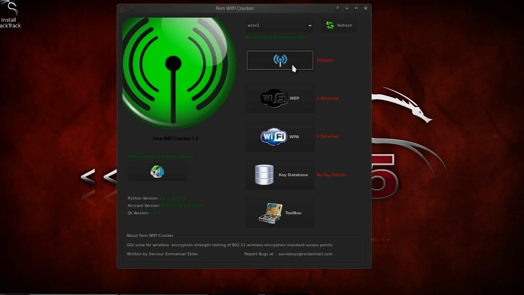Click the update check globe button
Image resolution: width=524 pixels, height=295 pixels.
pyautogui.click(x=158, y=172)
